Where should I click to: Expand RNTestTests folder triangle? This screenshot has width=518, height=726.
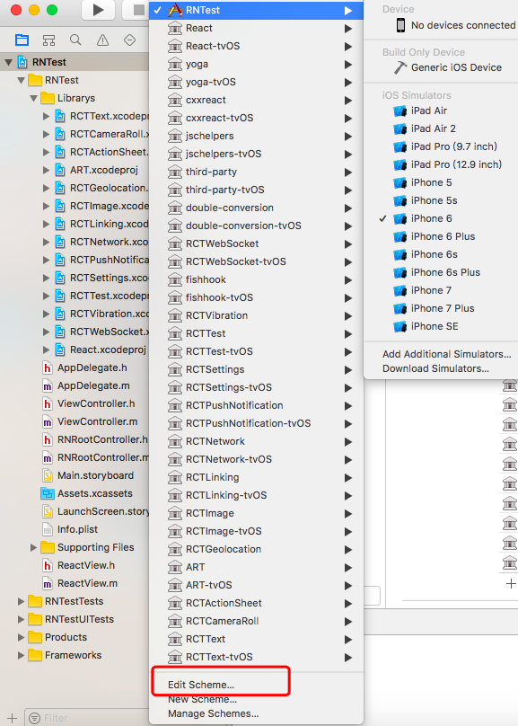click(21, 601)
